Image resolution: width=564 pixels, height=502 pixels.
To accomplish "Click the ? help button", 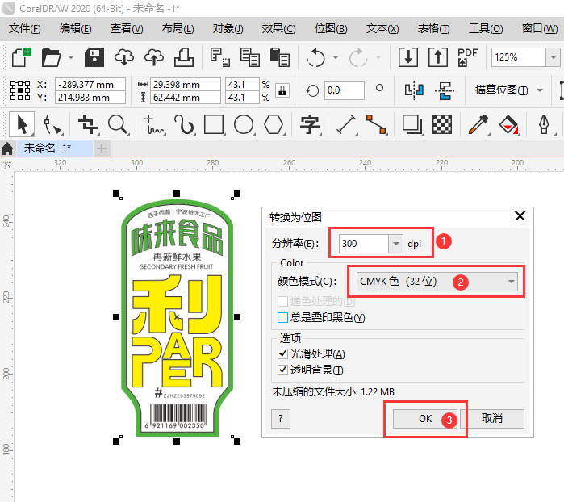I will [281, 419].
